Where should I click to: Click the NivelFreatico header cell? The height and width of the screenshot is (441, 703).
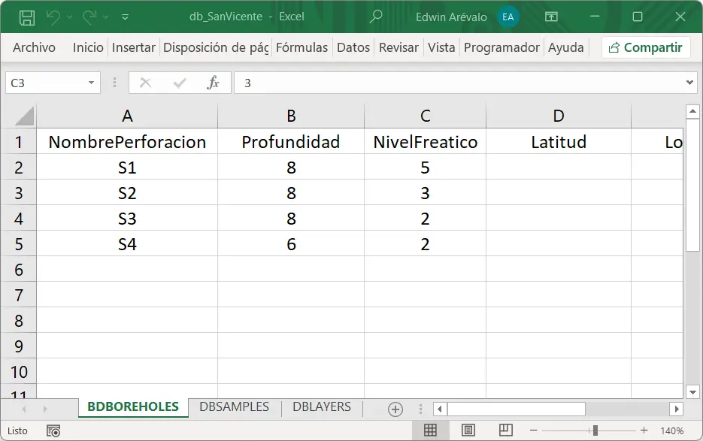point(425,142)
